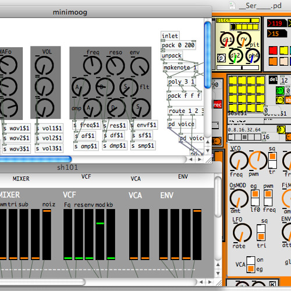291x291 pixels.
Task: Click minimoog vertical scrollbar up arrow
Action: click(208, 142)
